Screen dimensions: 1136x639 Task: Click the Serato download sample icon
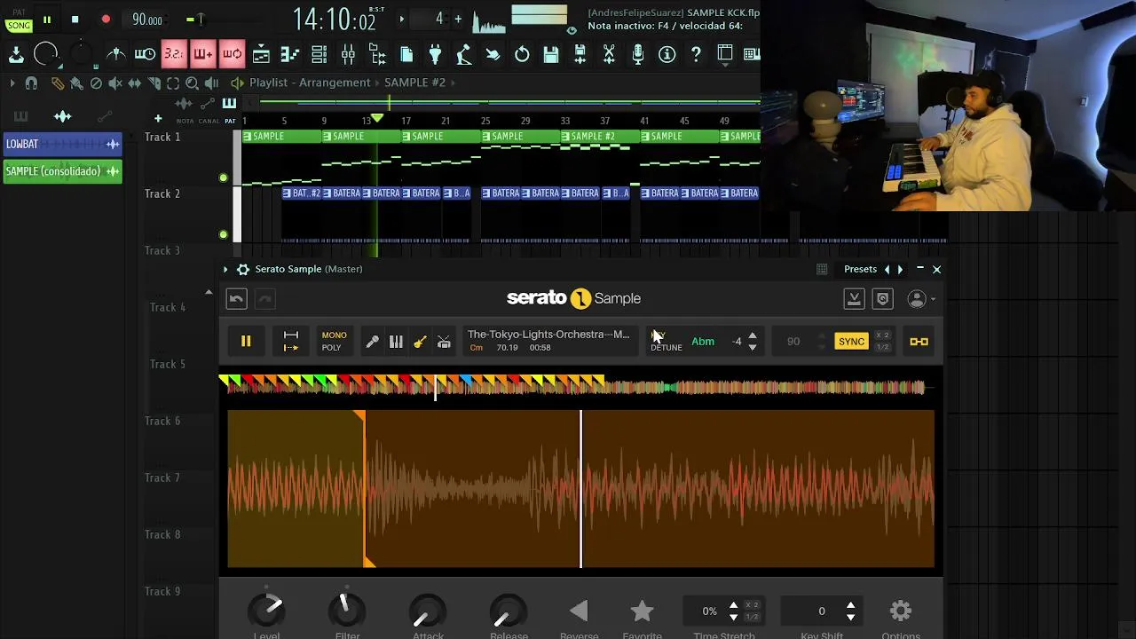(x=854, y=299)
